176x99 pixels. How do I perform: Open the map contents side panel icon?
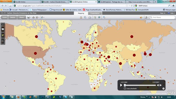pos(3,29)
